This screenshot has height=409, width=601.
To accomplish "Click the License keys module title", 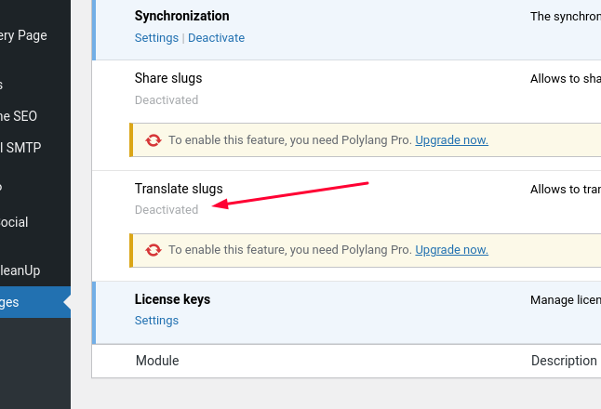I will 172,299.
